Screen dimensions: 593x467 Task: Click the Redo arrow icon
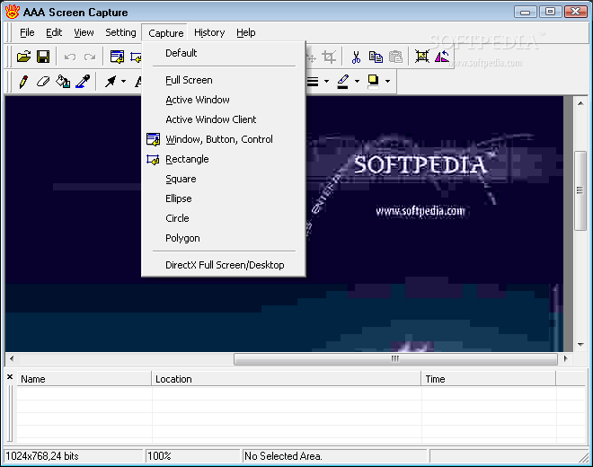90,57
